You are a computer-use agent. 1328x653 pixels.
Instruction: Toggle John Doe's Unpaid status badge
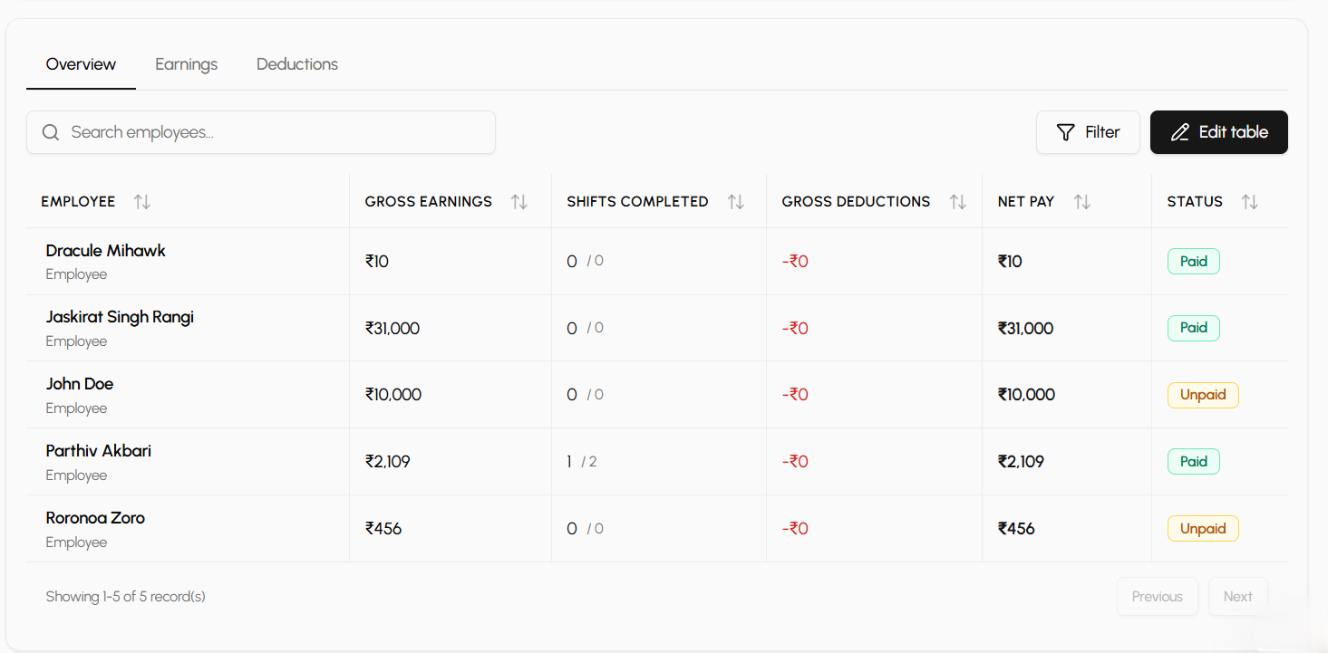pos(1203,394)
